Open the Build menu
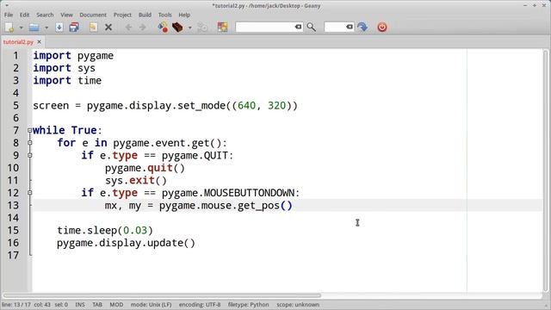Viewport: 551px width, 310px height. (145, 15)
